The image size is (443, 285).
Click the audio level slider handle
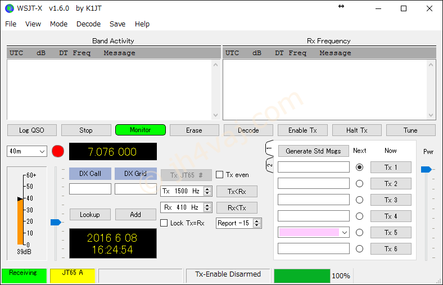point(56,222)
